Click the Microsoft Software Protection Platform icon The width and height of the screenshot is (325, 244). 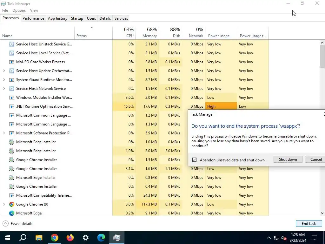pyautogui.click(x=12, y=133)
